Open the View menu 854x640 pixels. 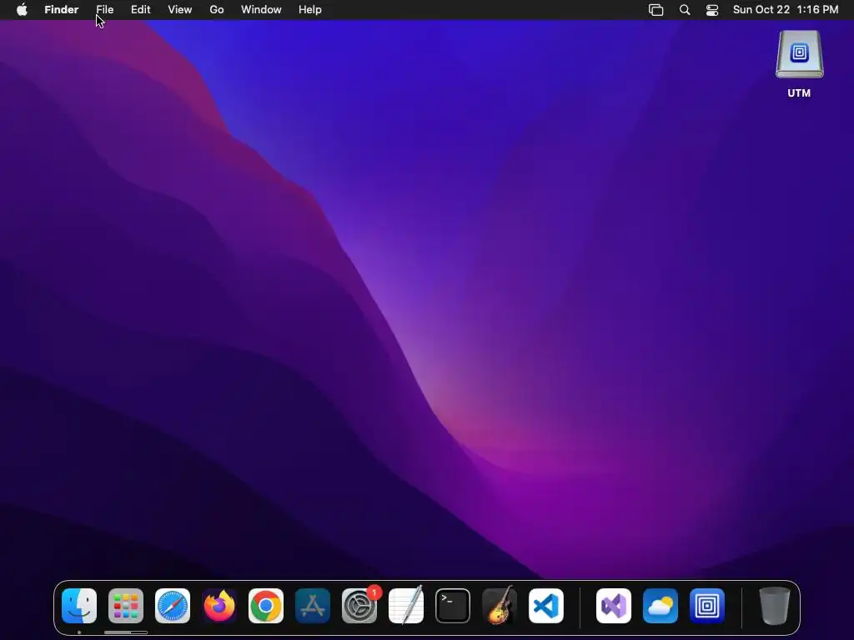click(x=180, y=10)
